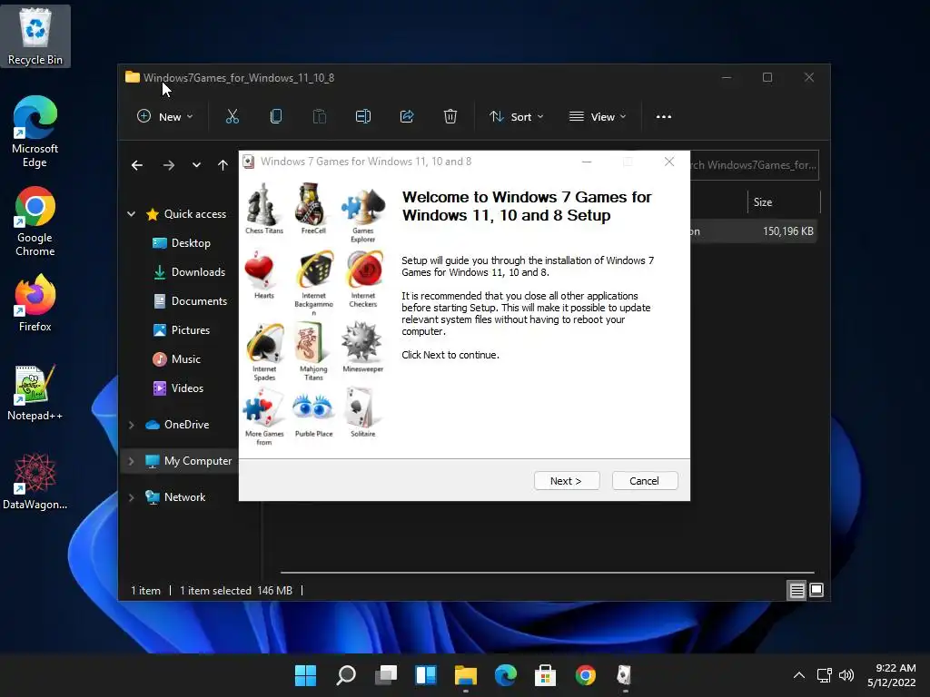The width and height of the screenshot is (930, 697).
Task: Go forward with Explorer forward arrow
Action: [169, 165]
